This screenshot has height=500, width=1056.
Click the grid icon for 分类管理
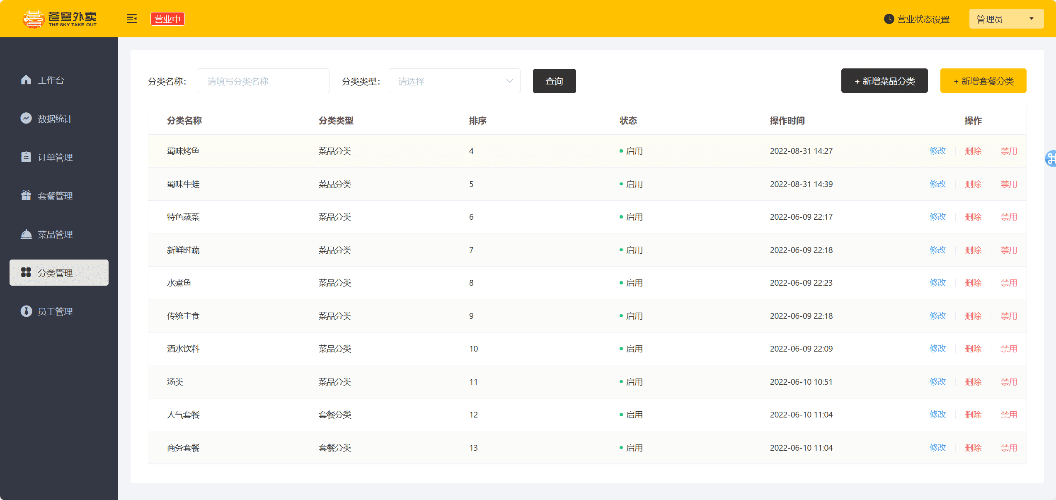pos(26,272)
